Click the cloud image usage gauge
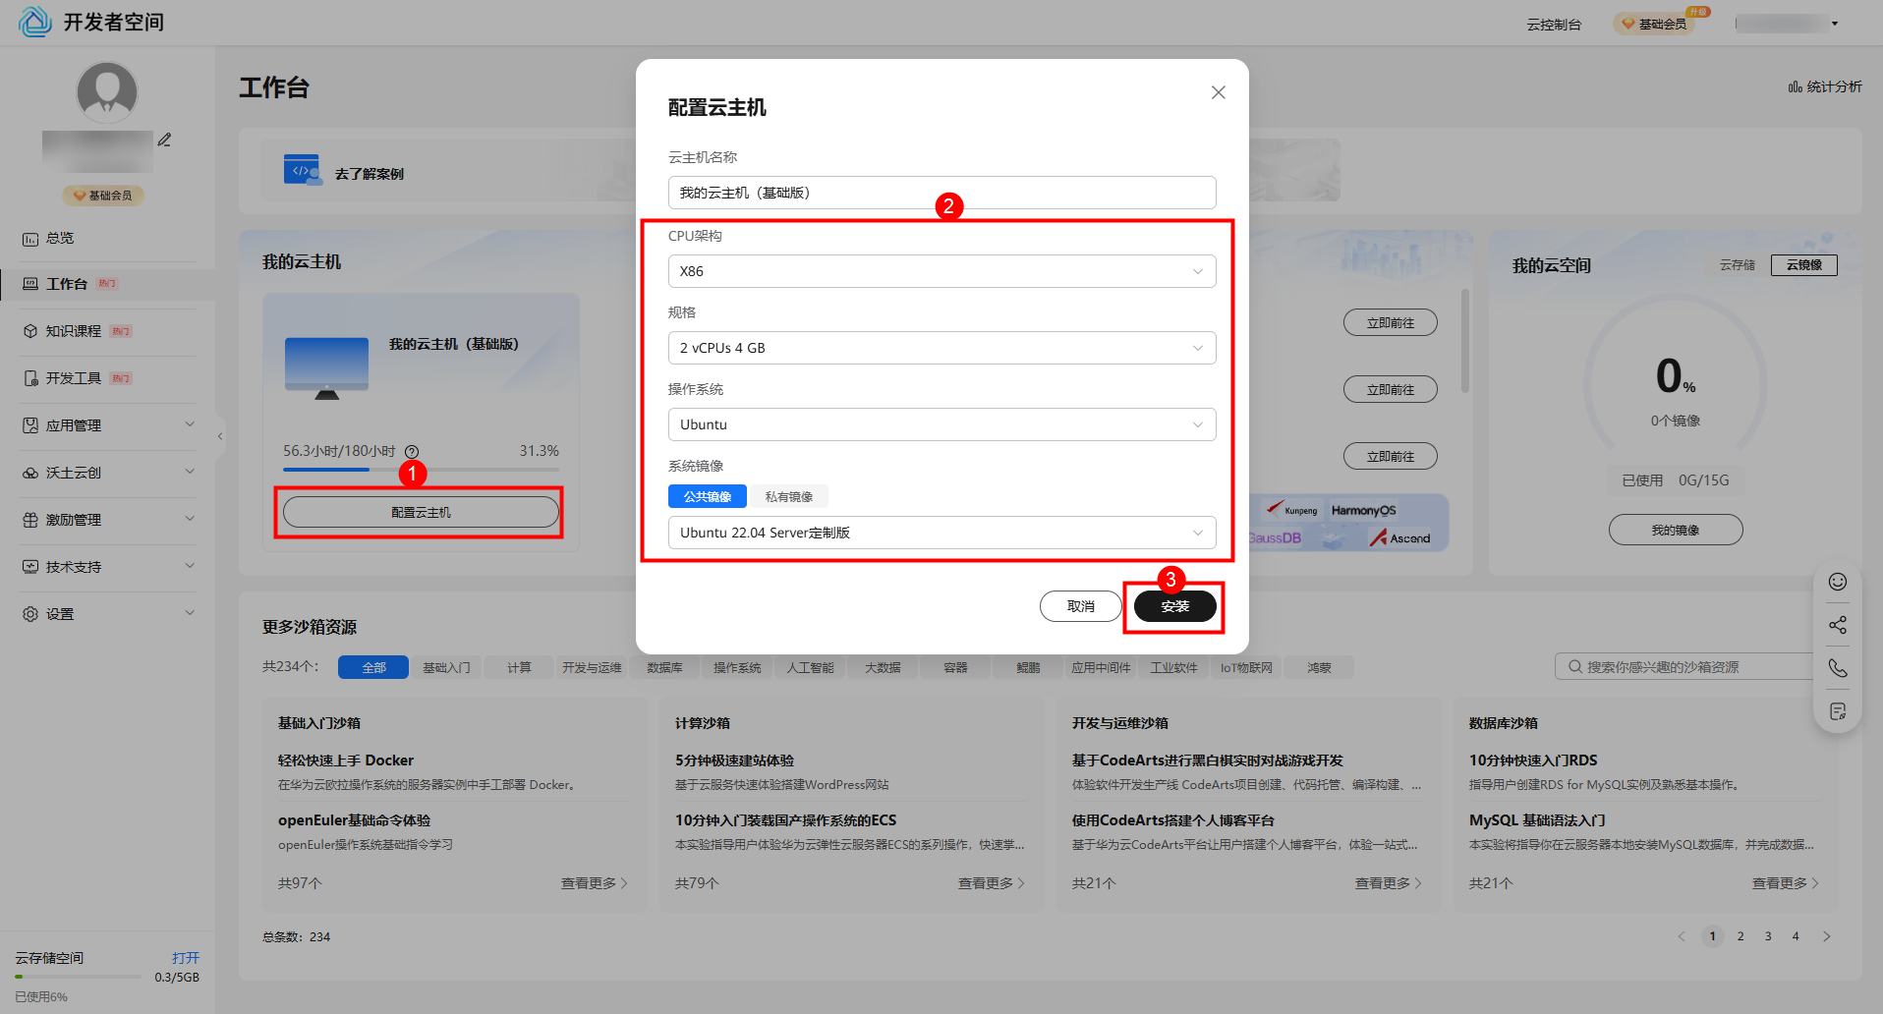The image size is (1883, 1014). [1676, 378]
